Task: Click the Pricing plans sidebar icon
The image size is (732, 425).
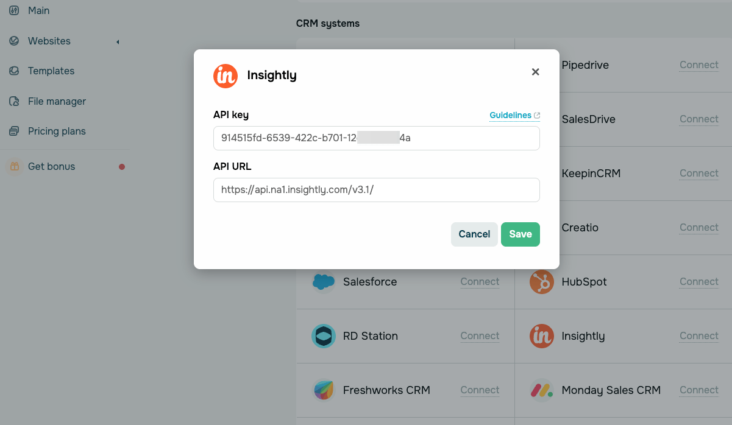Action: 14,131
